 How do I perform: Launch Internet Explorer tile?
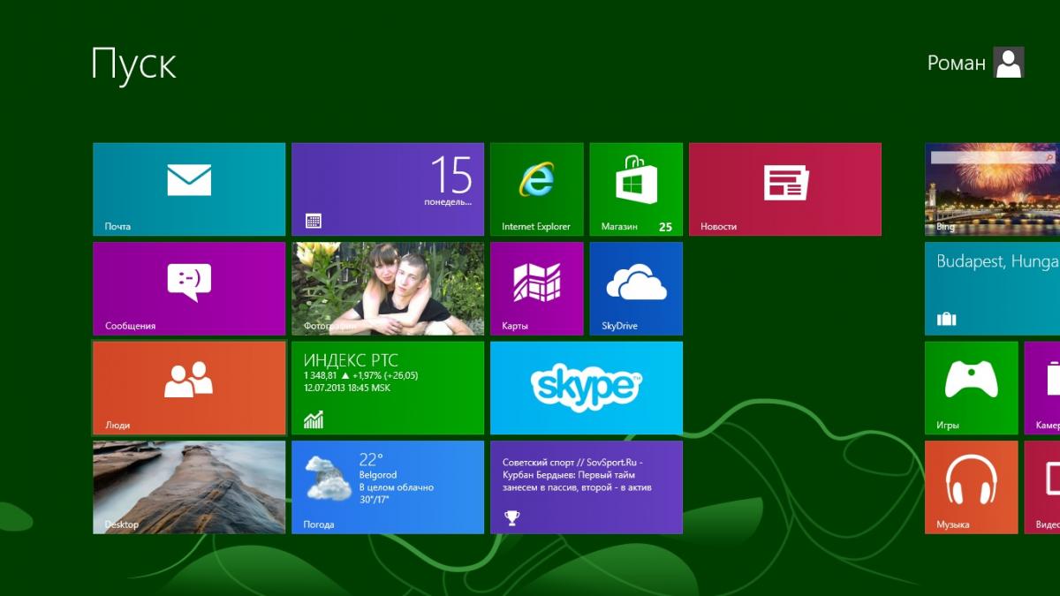pyautogui.click(x=537, y=189)
